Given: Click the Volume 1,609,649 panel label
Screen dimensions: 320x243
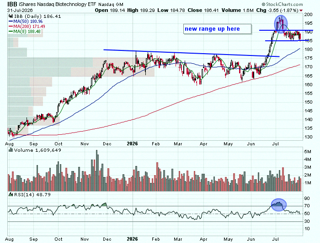Looking at the screenshot, I should [x=37, y=150].
